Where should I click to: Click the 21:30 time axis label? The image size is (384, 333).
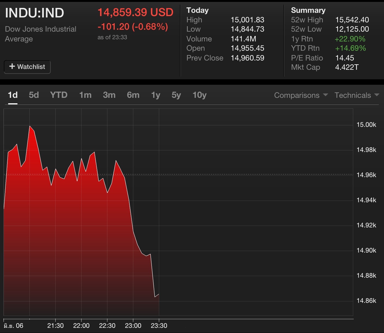[x=55, y=326]
